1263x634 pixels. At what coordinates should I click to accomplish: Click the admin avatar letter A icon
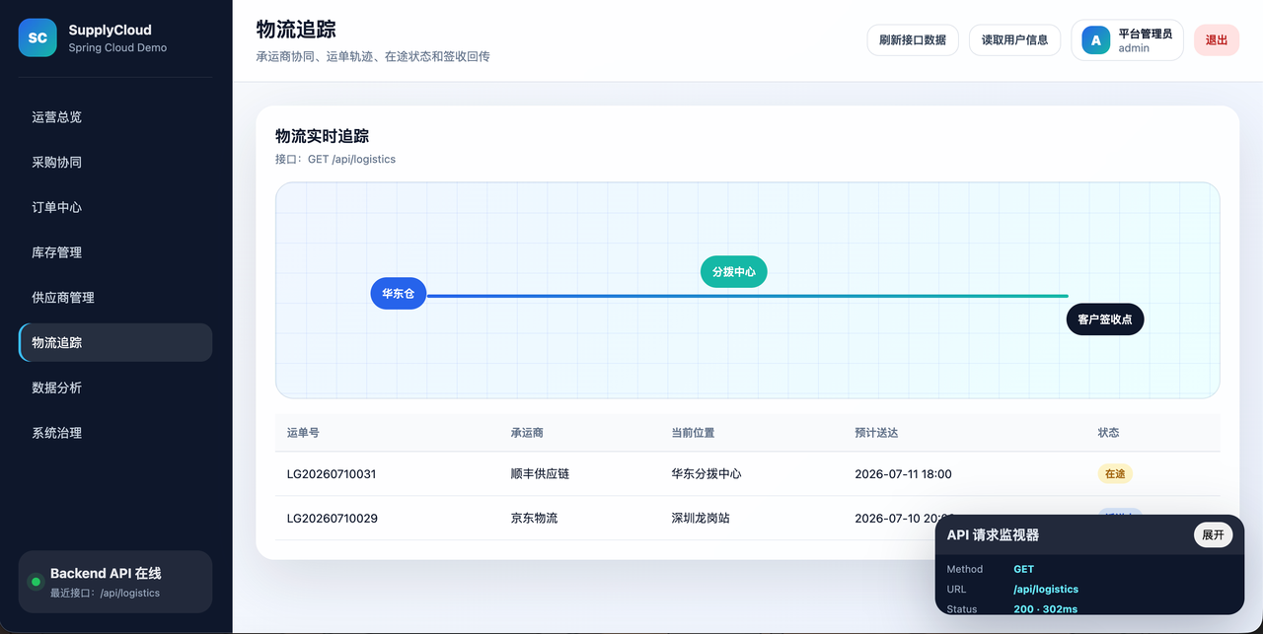[x=1095, y=40]
